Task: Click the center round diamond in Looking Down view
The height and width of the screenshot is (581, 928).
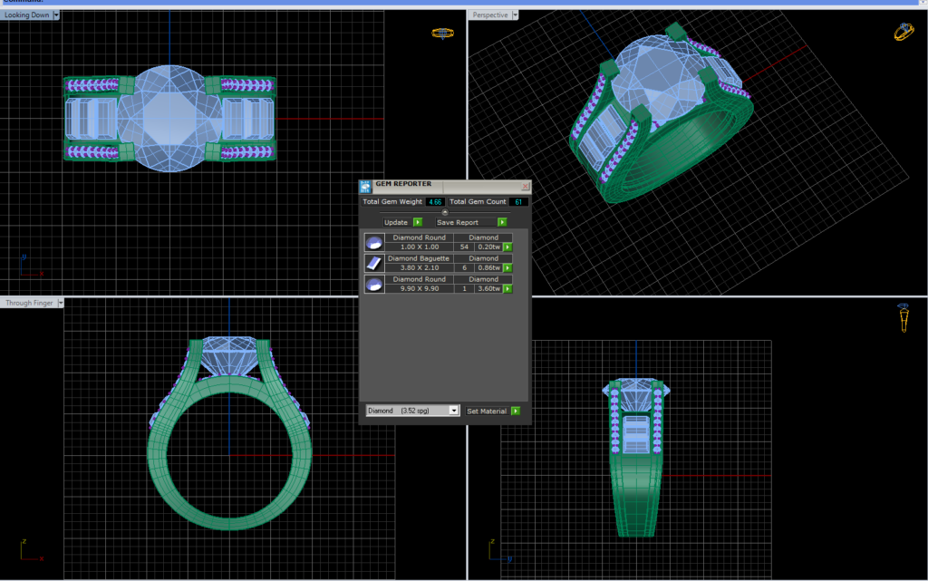Action: [170, 119]
